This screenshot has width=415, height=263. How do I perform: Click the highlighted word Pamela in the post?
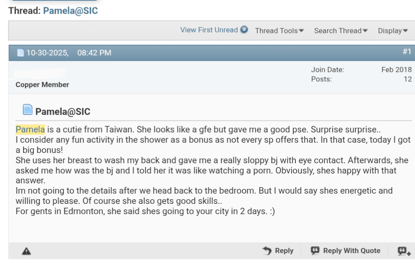click(x=30, y=129)
